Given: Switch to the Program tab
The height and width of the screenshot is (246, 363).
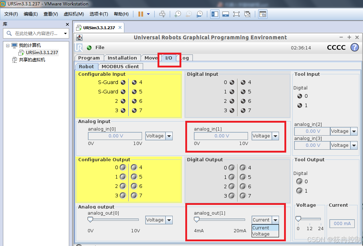Looking at the screenshot, I should 89,58.
